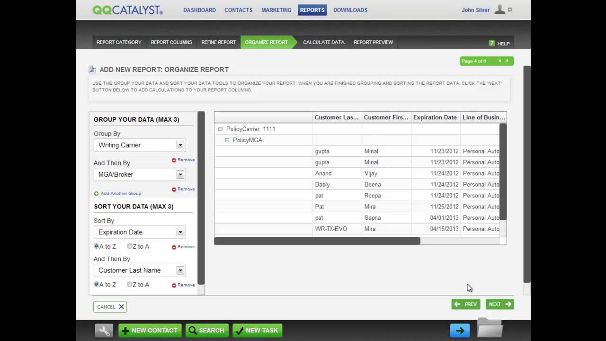This screenshot has height=341, width=606.
Task: Select Z to A for the Customer Last Name sort
Action: pyautogui.click(x=130, y=285)
